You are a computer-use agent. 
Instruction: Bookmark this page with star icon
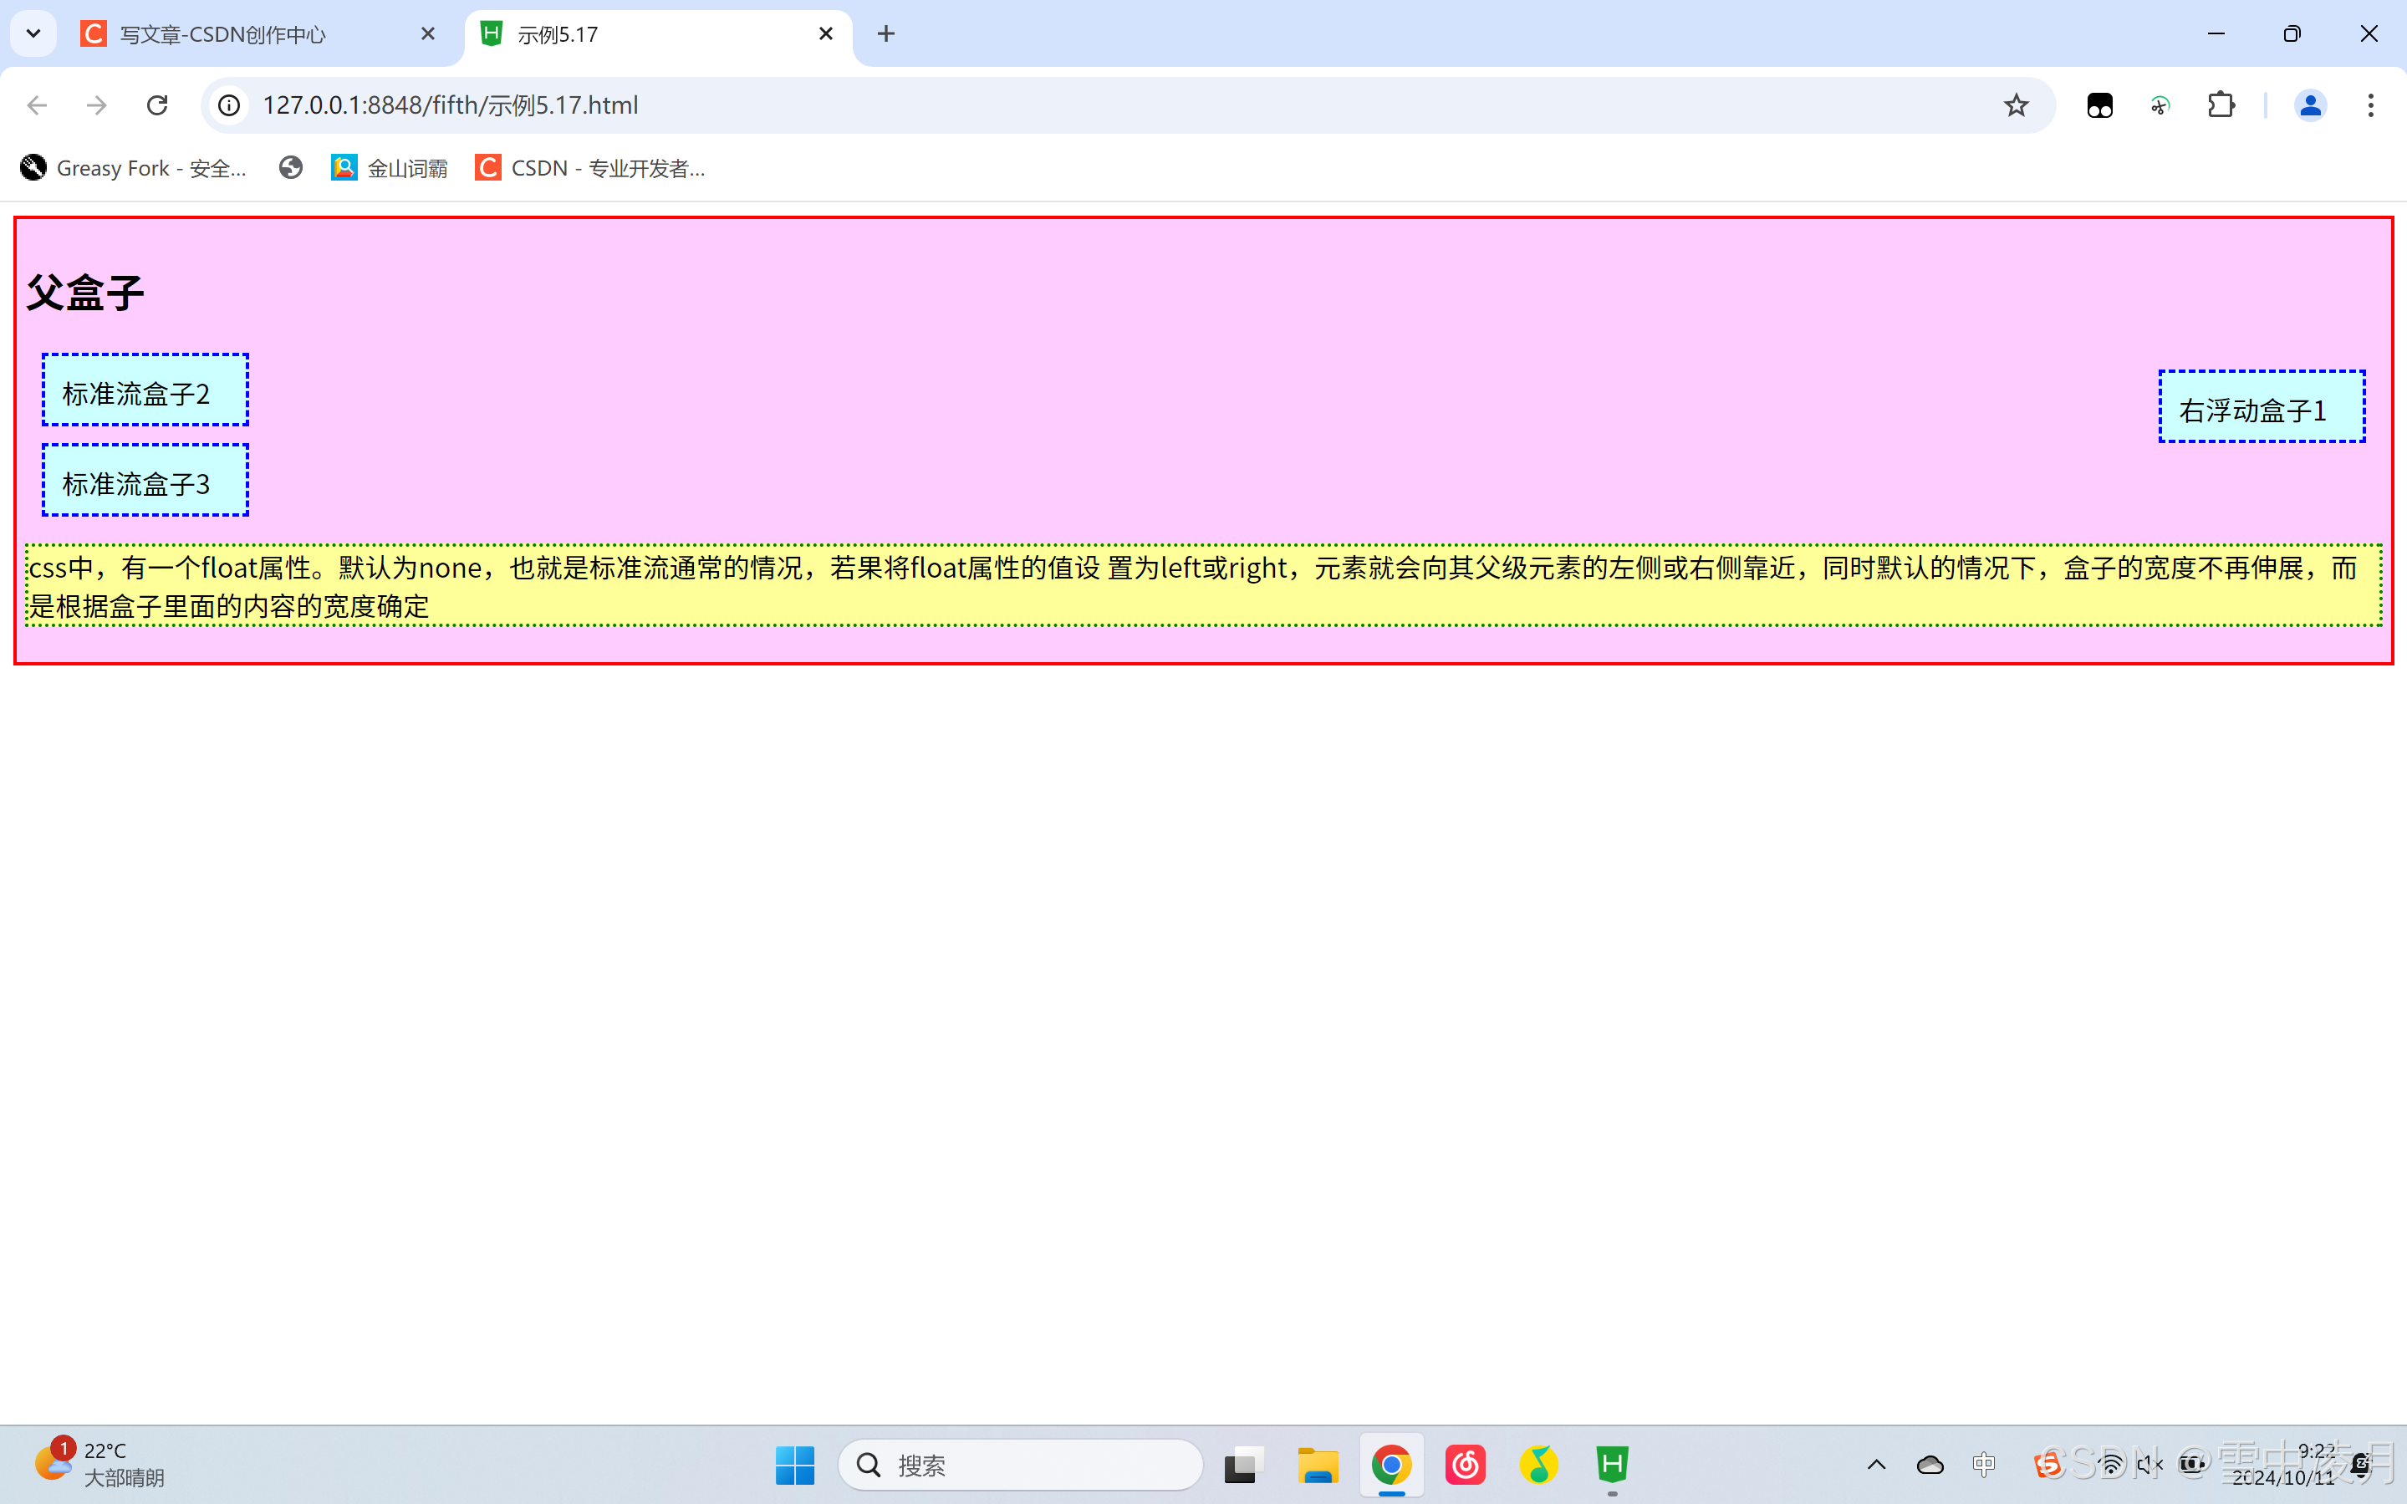(2015, 105)
